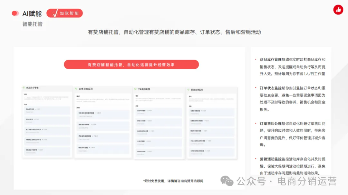
Task: Select the 自动补库存 row
Action: pos(47,121)
